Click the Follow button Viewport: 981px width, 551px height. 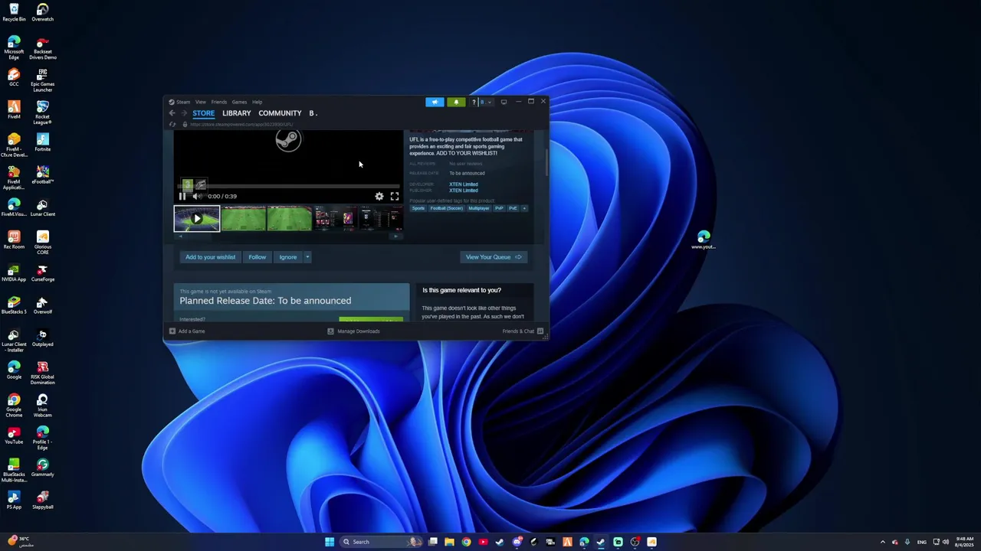click(x=258, y=257)
